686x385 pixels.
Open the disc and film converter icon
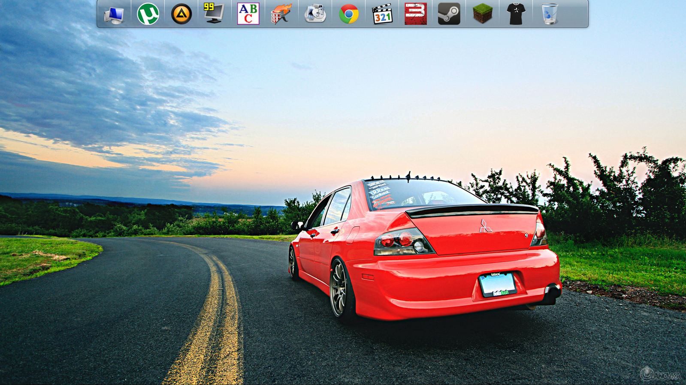pyautogui.click(x=315, y=14)
